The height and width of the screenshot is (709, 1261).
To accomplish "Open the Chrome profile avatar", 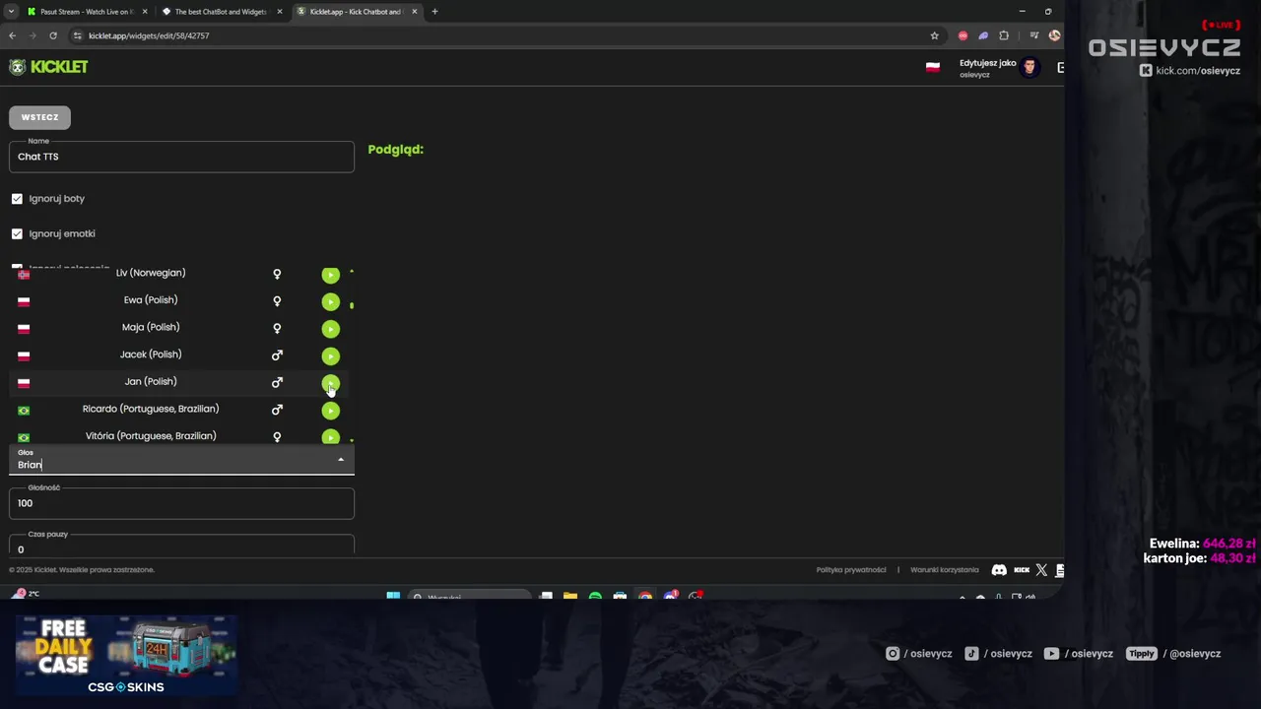I will tap(1054, 35).
